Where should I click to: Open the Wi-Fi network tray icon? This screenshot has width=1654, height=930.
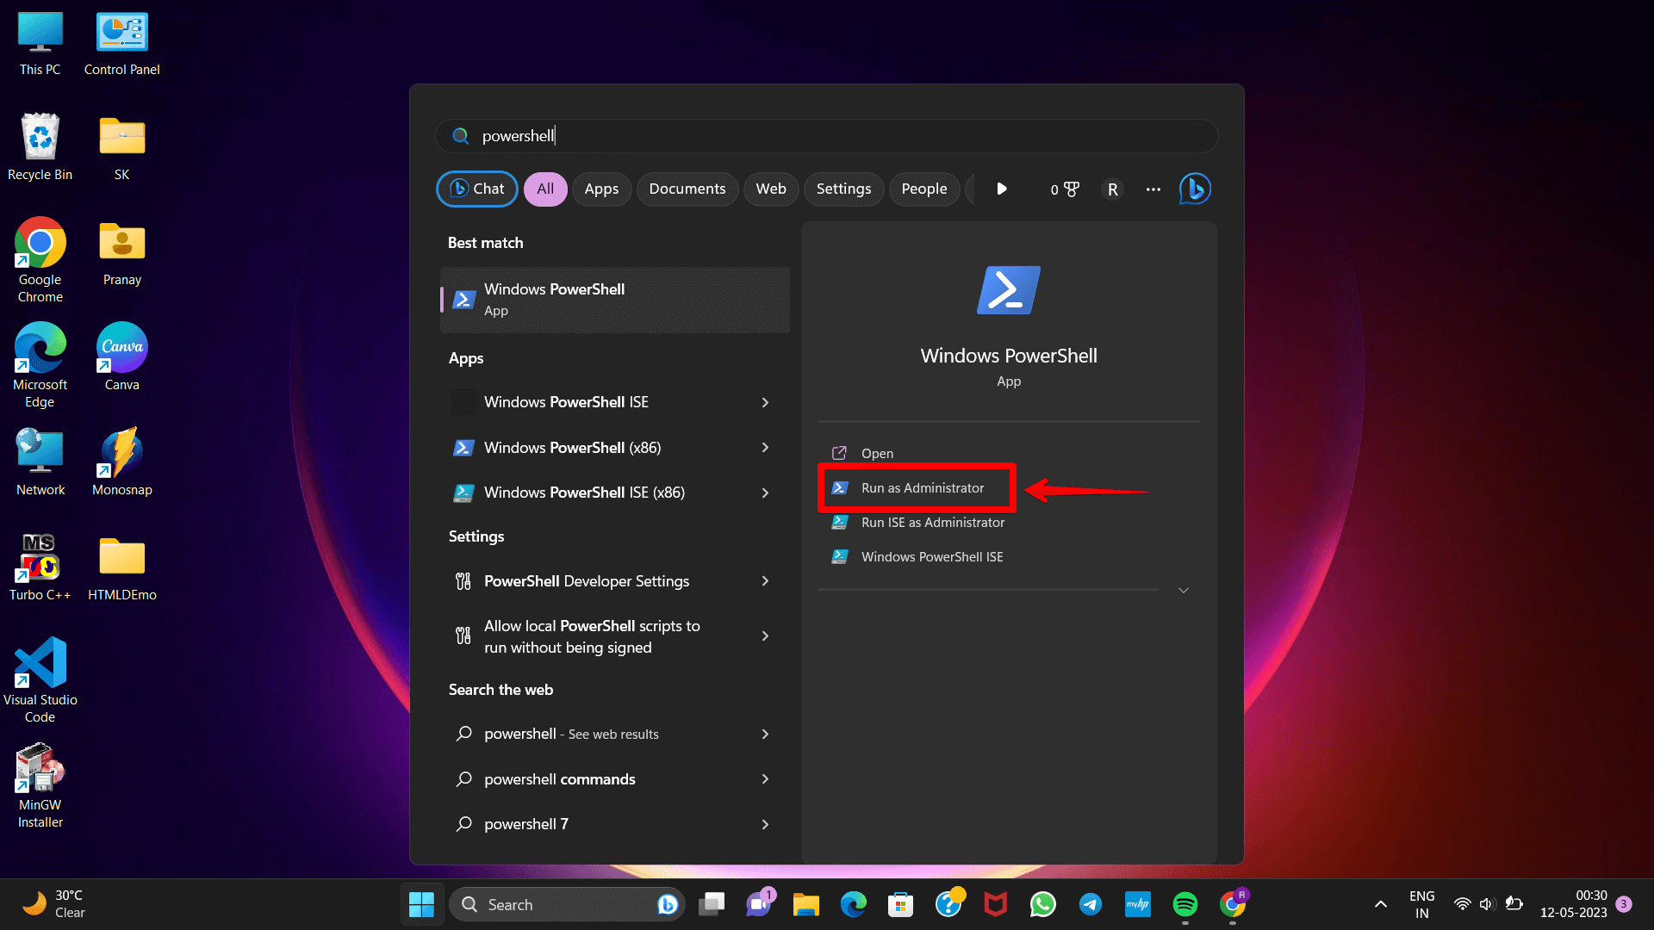(x=1462, y=904)
